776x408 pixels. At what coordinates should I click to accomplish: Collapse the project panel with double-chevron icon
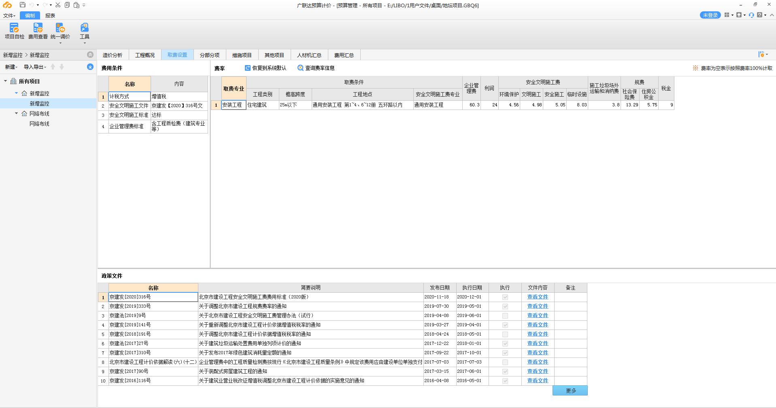coord(90,55)
